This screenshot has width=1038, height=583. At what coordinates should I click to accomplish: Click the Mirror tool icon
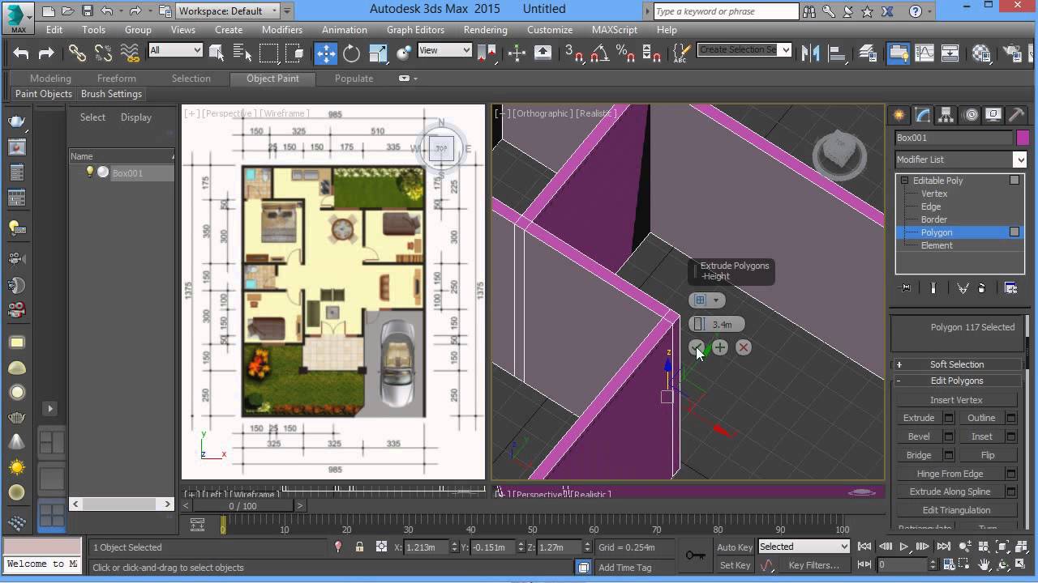point(810,53)
